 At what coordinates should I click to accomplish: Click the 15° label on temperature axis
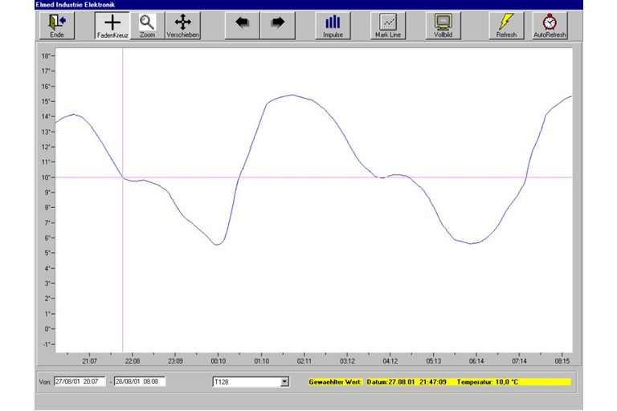(x=47, y=102)
